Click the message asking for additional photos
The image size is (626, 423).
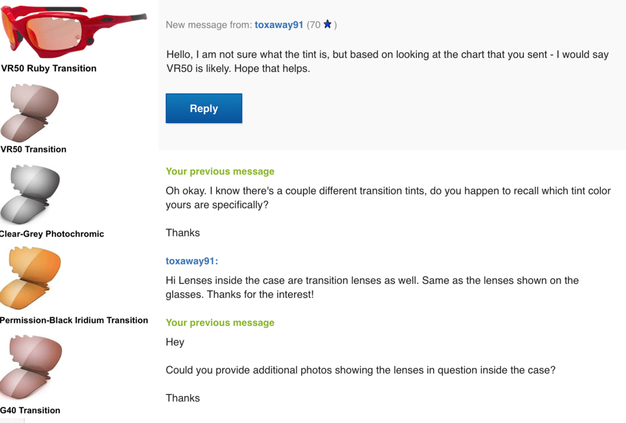[360, 370]
